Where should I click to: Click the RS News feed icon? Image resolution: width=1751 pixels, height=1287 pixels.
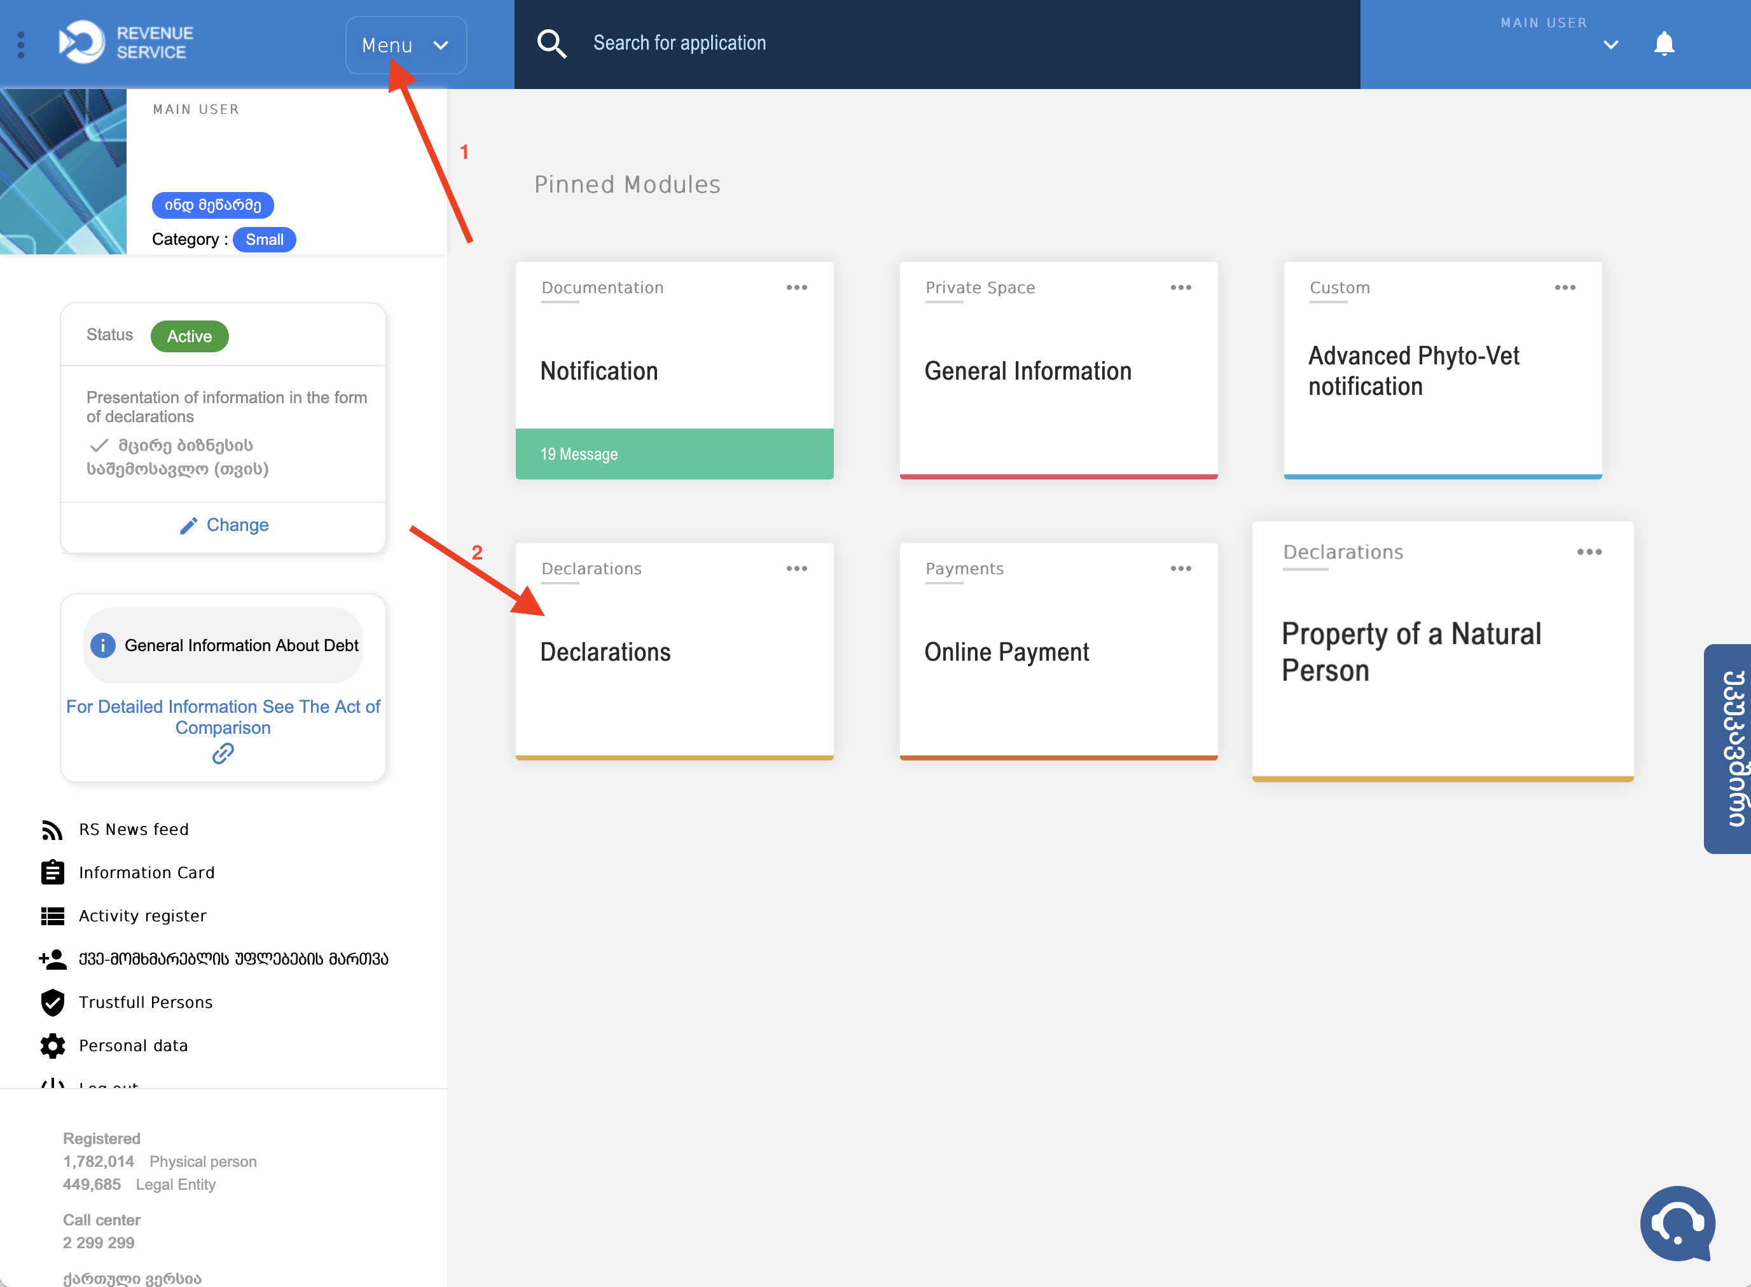[52, 830]
